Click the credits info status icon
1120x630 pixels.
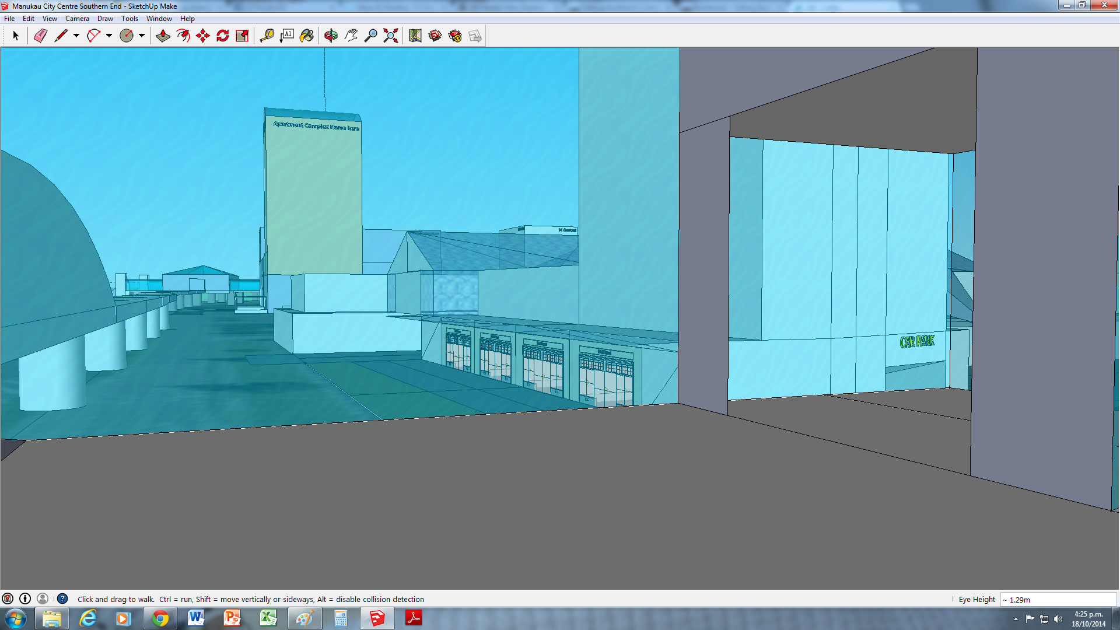25,599
